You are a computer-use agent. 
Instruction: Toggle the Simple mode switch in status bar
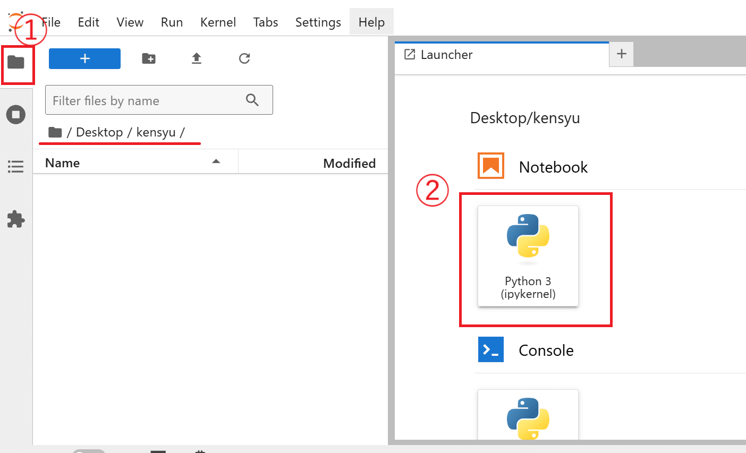(89, 451)
